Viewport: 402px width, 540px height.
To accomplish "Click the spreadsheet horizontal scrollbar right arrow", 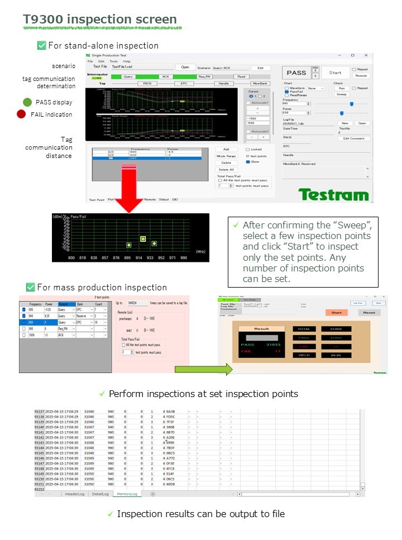I will pyautogui.click(x=358, y=494).
